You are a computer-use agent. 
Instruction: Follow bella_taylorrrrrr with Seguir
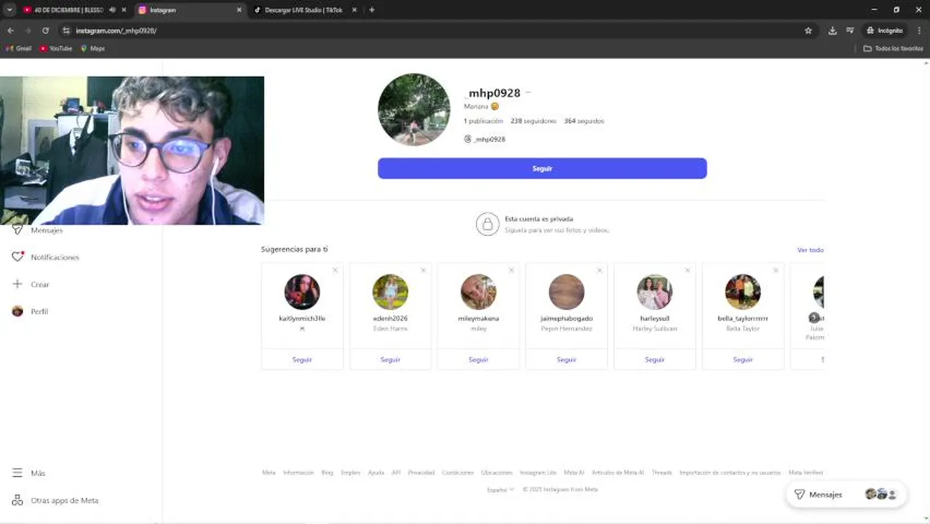tap(742, 360)
